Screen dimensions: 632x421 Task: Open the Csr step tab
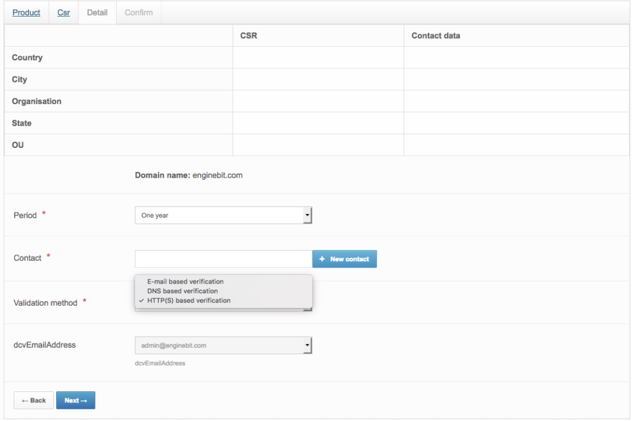(x=64, y=12)
